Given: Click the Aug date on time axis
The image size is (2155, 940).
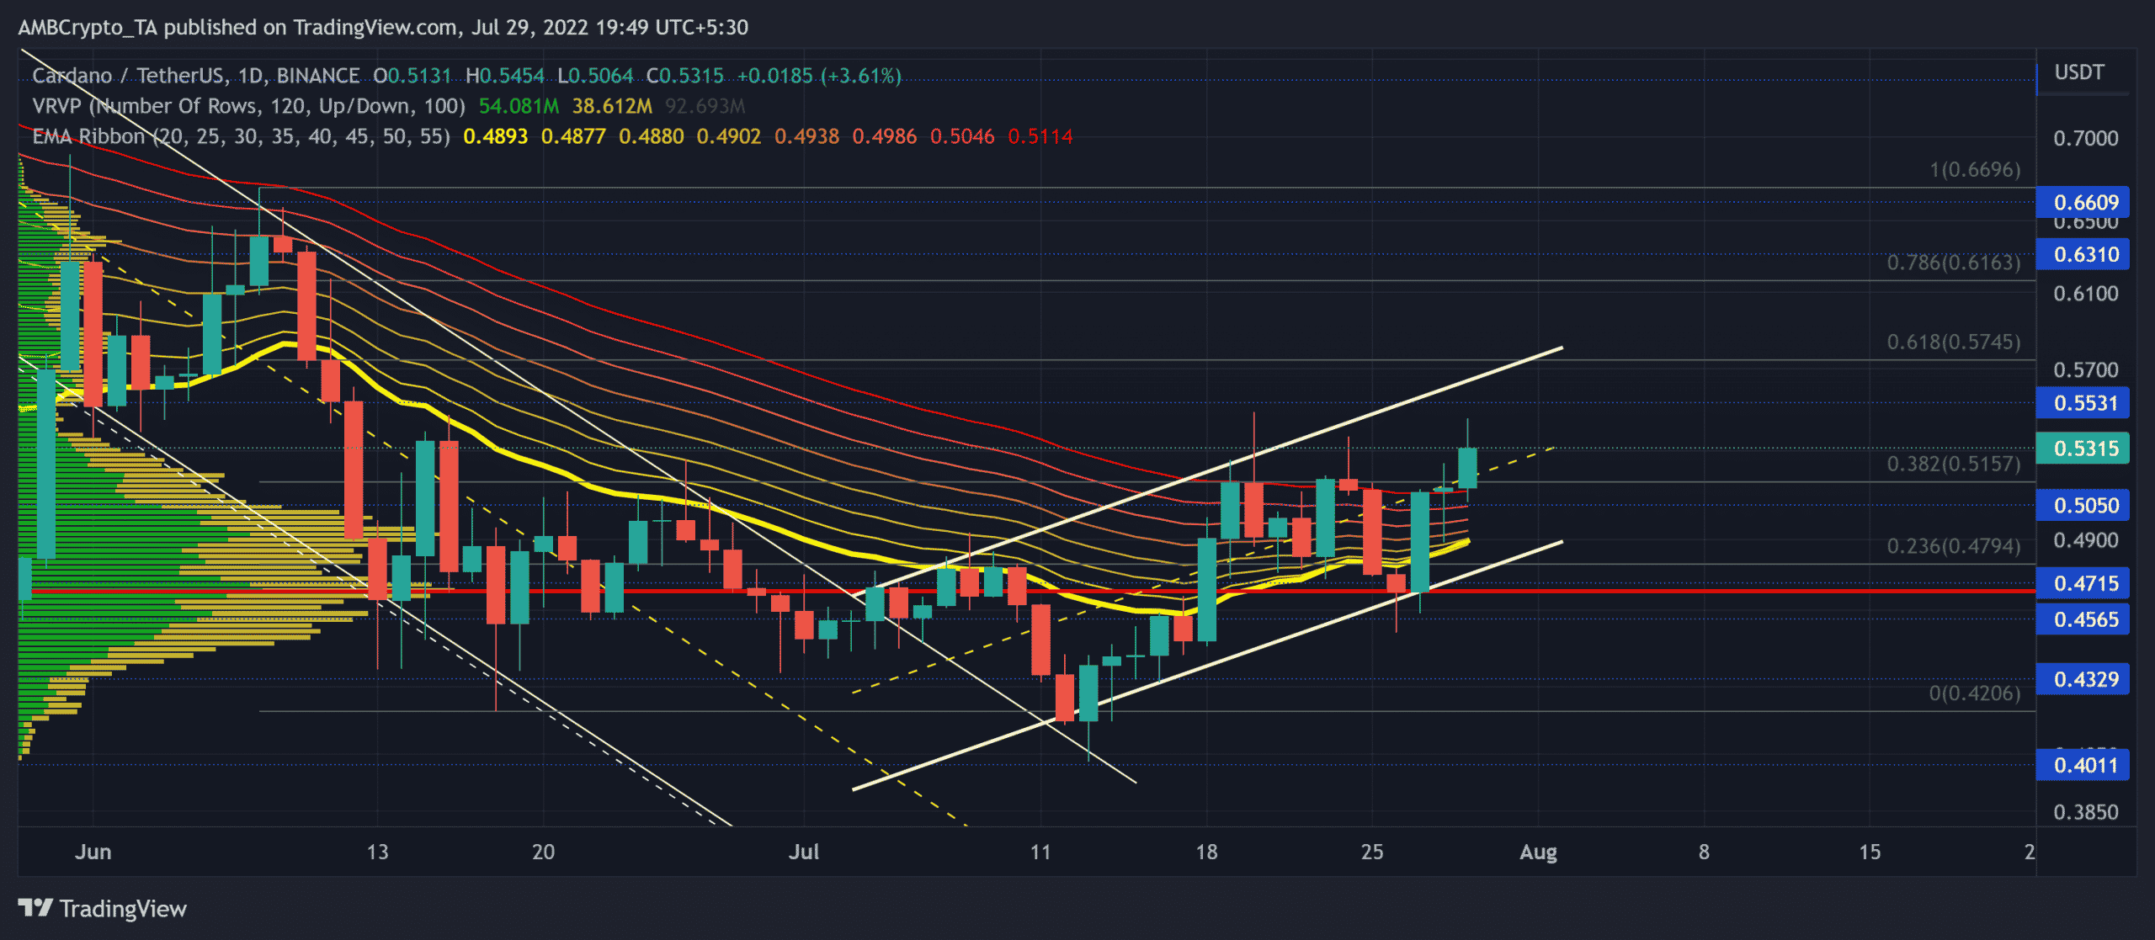Looking at the screenshot, I should (x=1537, y=852).
